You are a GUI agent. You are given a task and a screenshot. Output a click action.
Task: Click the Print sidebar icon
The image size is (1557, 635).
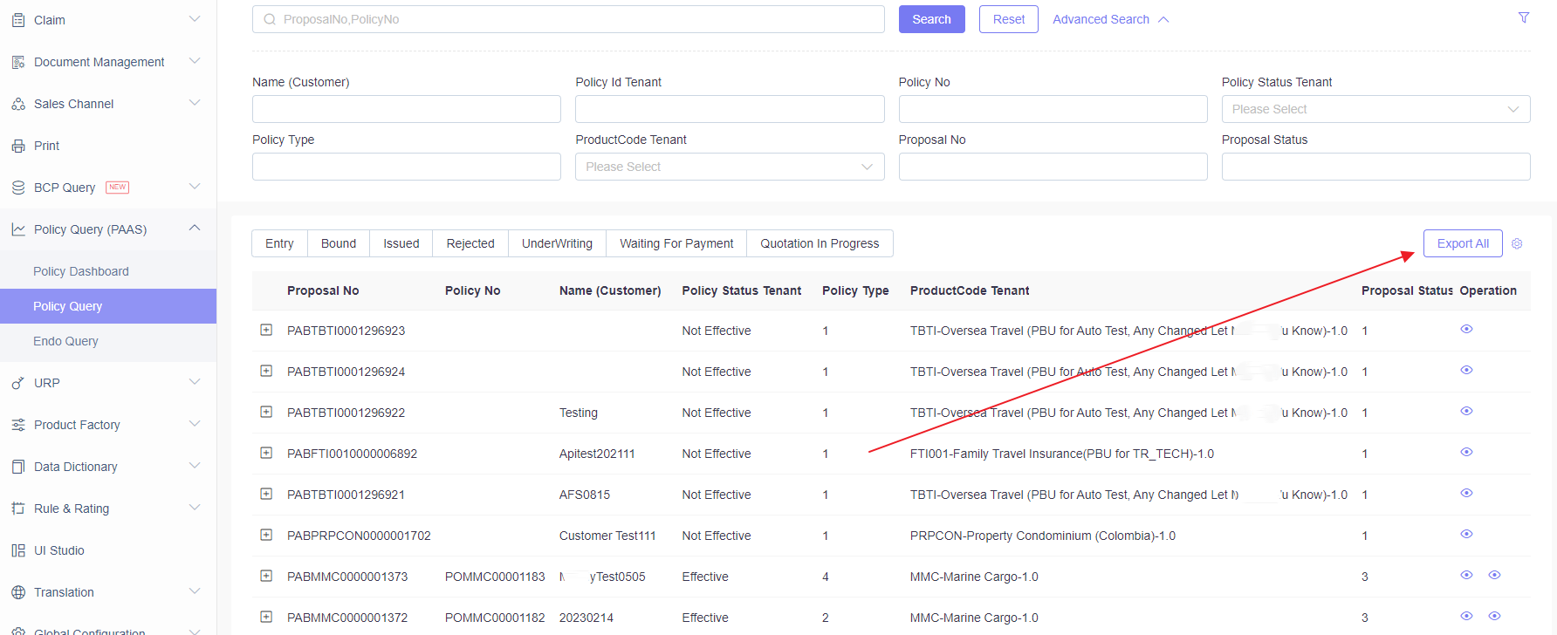18,146
